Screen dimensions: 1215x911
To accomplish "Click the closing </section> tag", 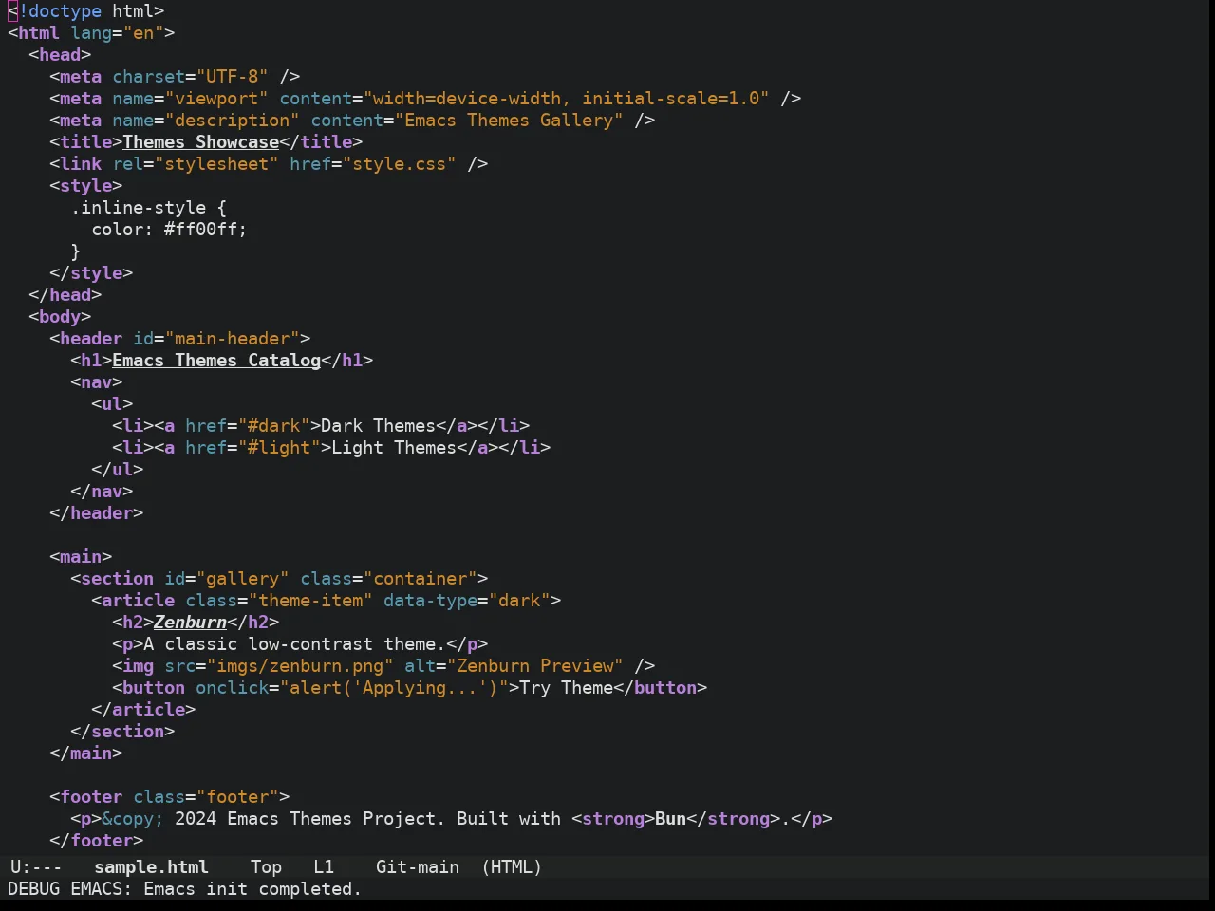I will pyautogui.click(x=122, y=731).
